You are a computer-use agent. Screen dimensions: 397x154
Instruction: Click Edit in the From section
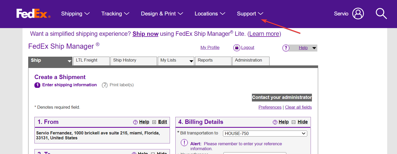(x=163, y=122)
